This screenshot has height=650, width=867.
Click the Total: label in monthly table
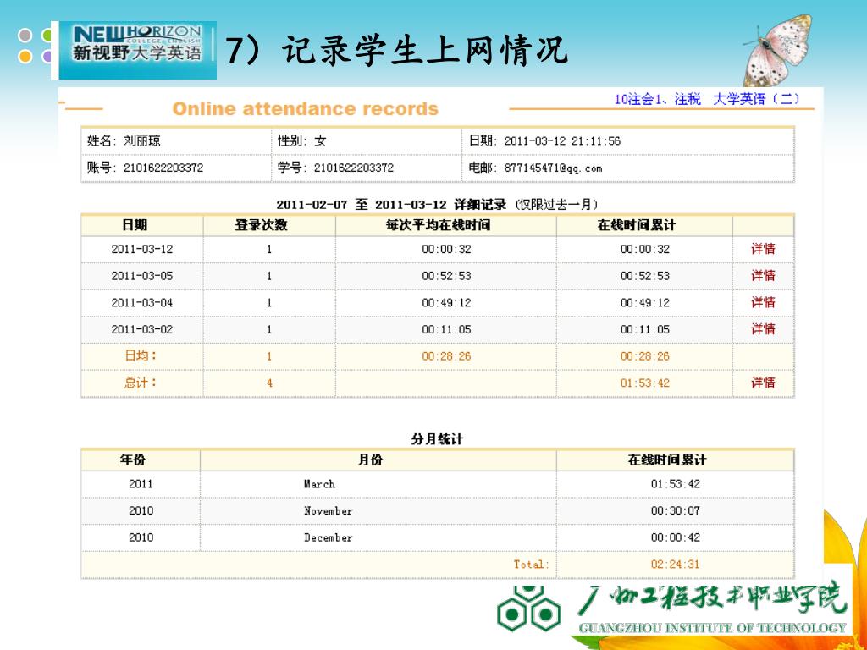click(532, 565)
